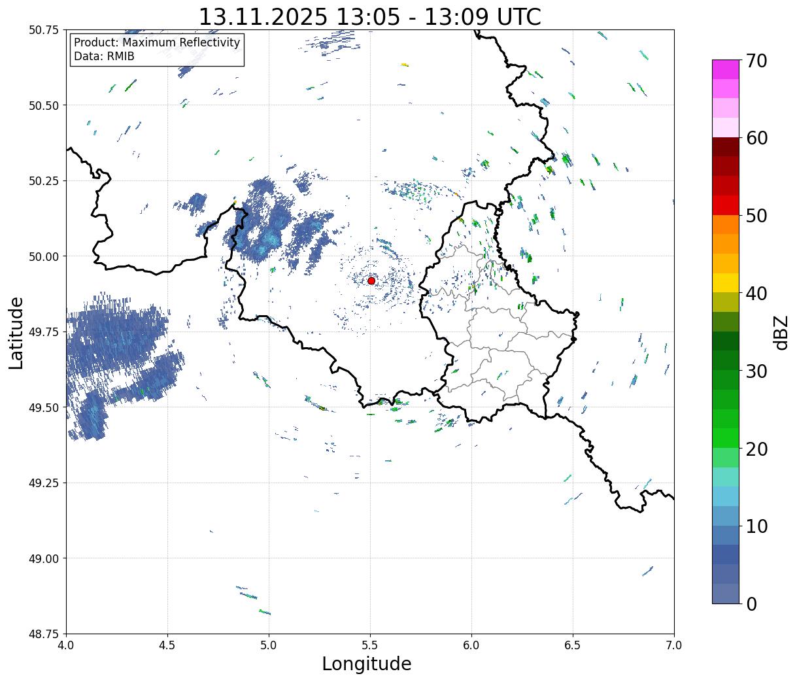Click the 'Latitude' axis label
Viewport: 797px width, 680px height.
pos(16,332)
